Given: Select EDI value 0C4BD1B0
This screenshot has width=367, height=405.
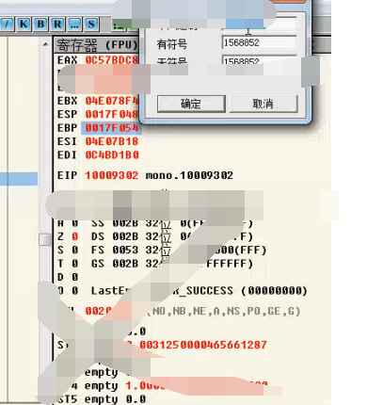Looking at the screenshot, I should tap(112, 155).
